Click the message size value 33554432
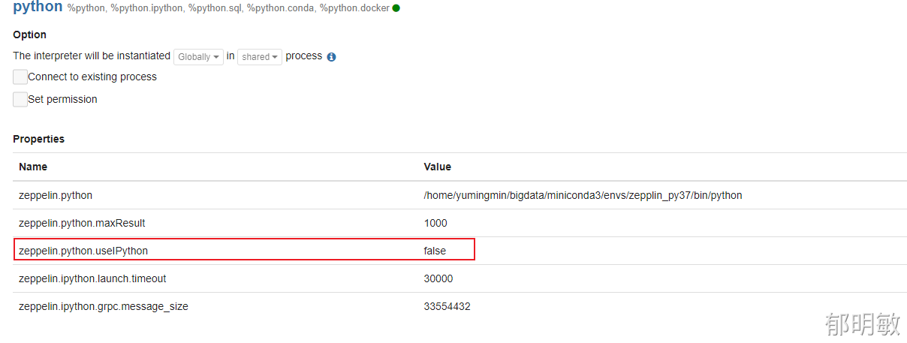Image resolution: width=907 pixels, height=343 pixels. coord(447,306)
